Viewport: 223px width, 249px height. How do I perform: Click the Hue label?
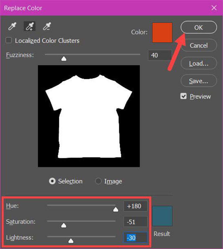(x=12, y=206)
